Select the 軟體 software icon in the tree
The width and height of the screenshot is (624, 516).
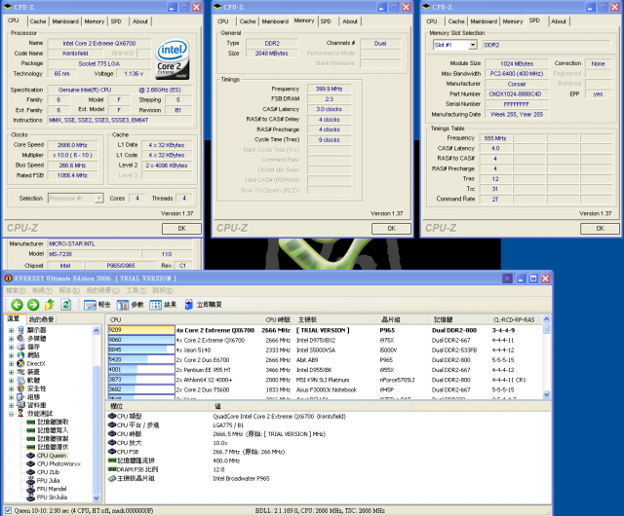click(x=20, y=380)
